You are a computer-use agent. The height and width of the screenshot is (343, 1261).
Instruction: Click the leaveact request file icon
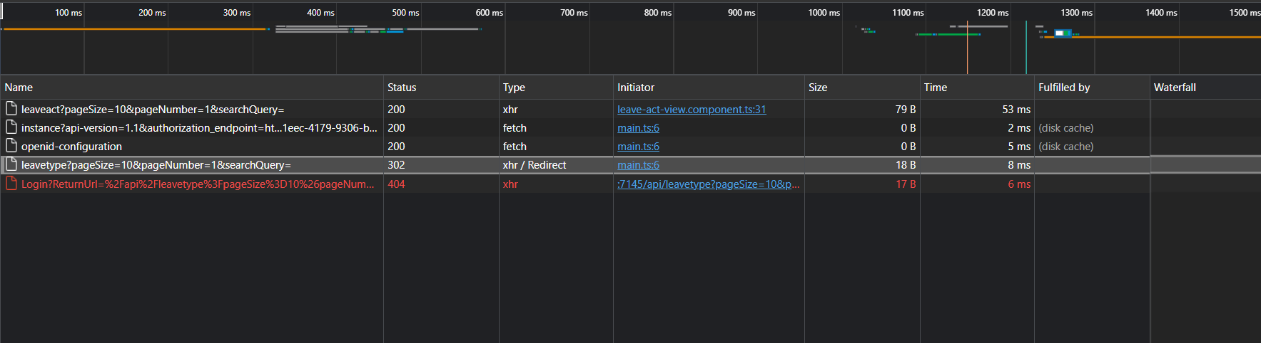click(x=11, y=109)
